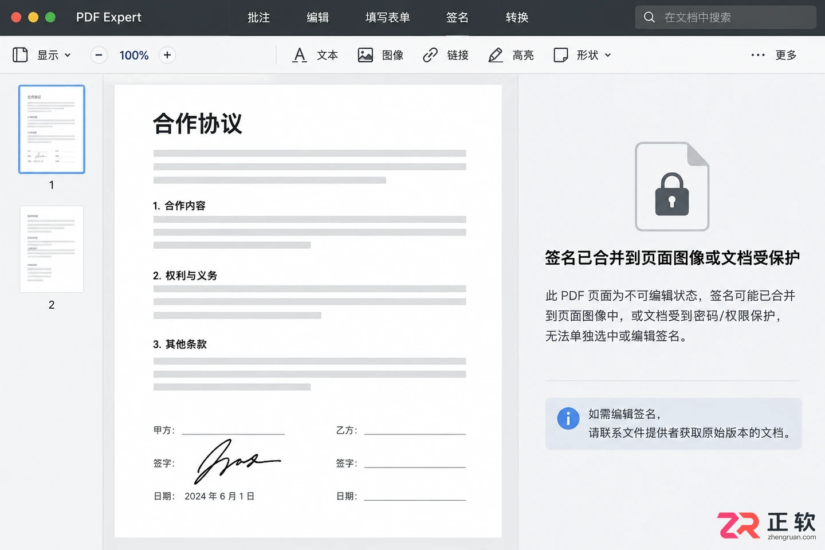Select the 形状 shape tool icon
Viewport: 825px width, 550px height.
561,55
